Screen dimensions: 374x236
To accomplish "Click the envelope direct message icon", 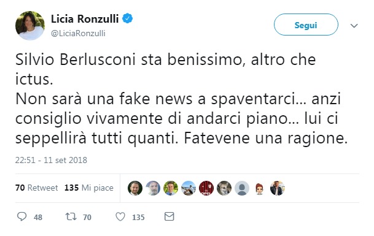I will click(x=169, y=216).
